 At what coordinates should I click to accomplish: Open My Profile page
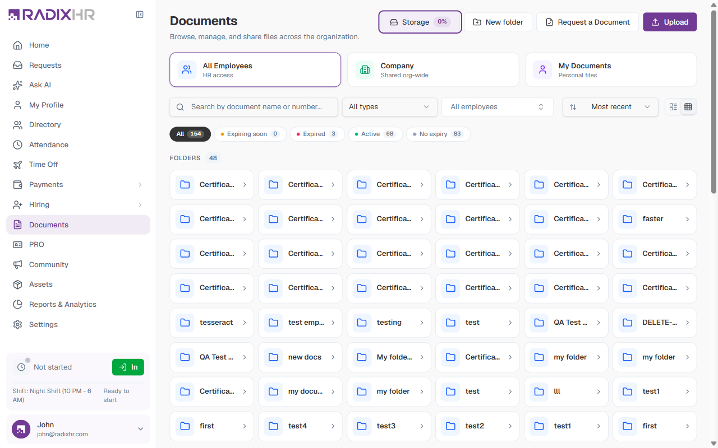78,105
